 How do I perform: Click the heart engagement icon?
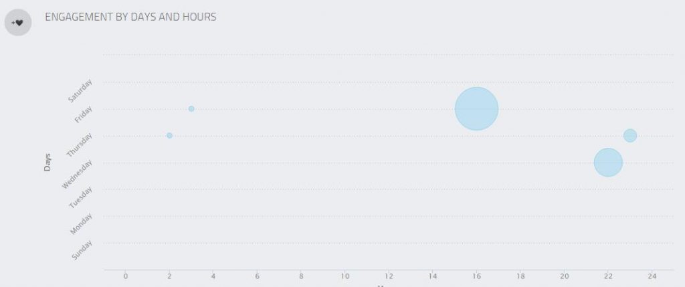(x=18, y=23)
